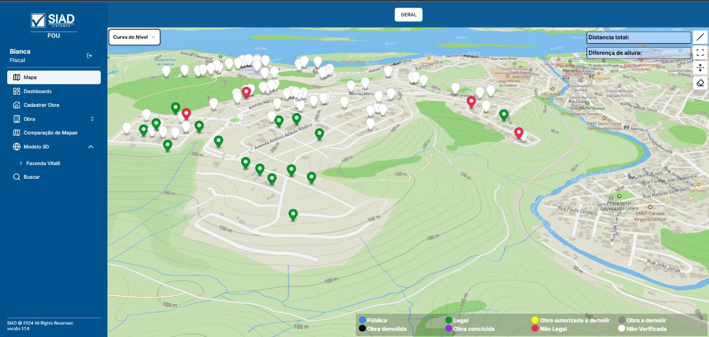Click the Dashboards grid icon in sidebar
709x337 pixels.
(x=17, y=91)
